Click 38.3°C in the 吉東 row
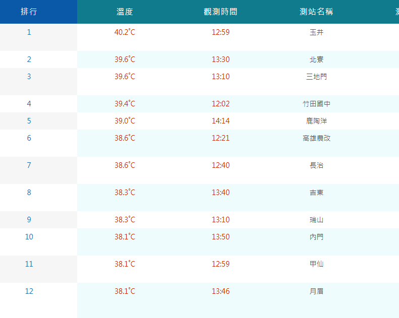399x318 pixels. coord(125,192)
